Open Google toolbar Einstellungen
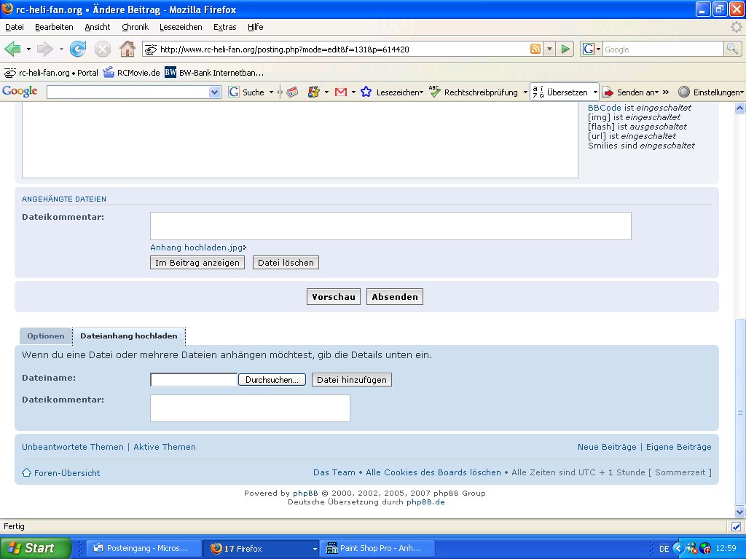Viewport: 746px width, 559px height. [711, 92]
